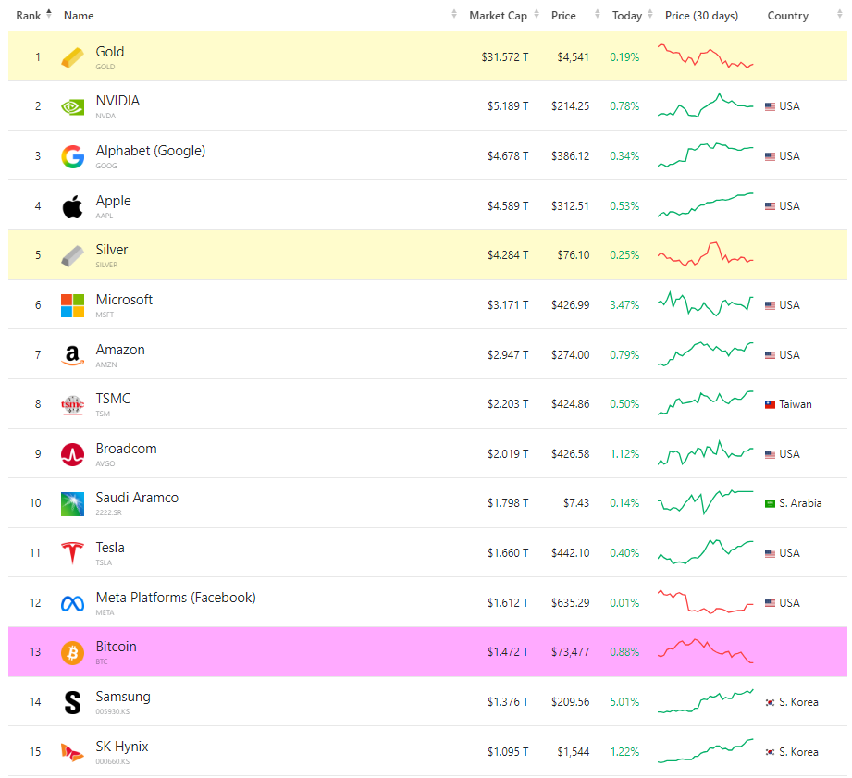Click the Tesla 30-day price chart
852x778 pixels.
[705, 552]
